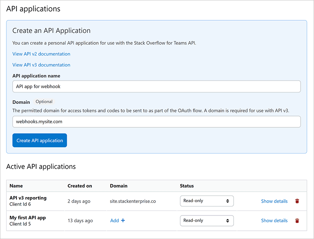Select the My first API app name
This screenshot has height=239, width=314.
click(27, 218)
